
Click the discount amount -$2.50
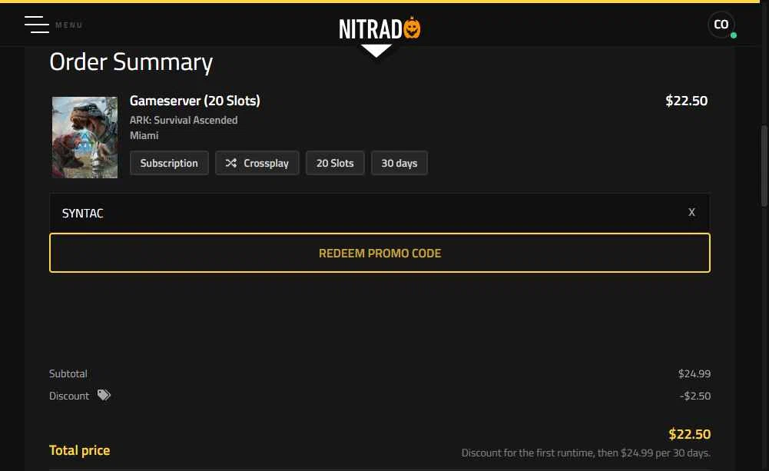pyautogui.click(x=695, y=396)
